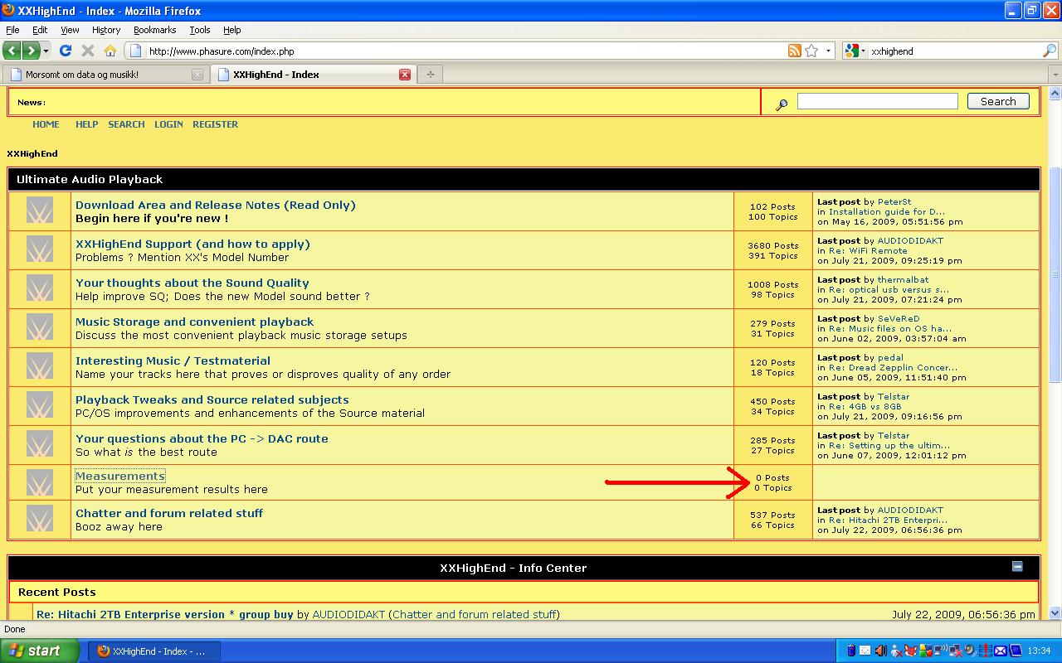
Task: Open the Measurements board link
Action: (120, 476)
